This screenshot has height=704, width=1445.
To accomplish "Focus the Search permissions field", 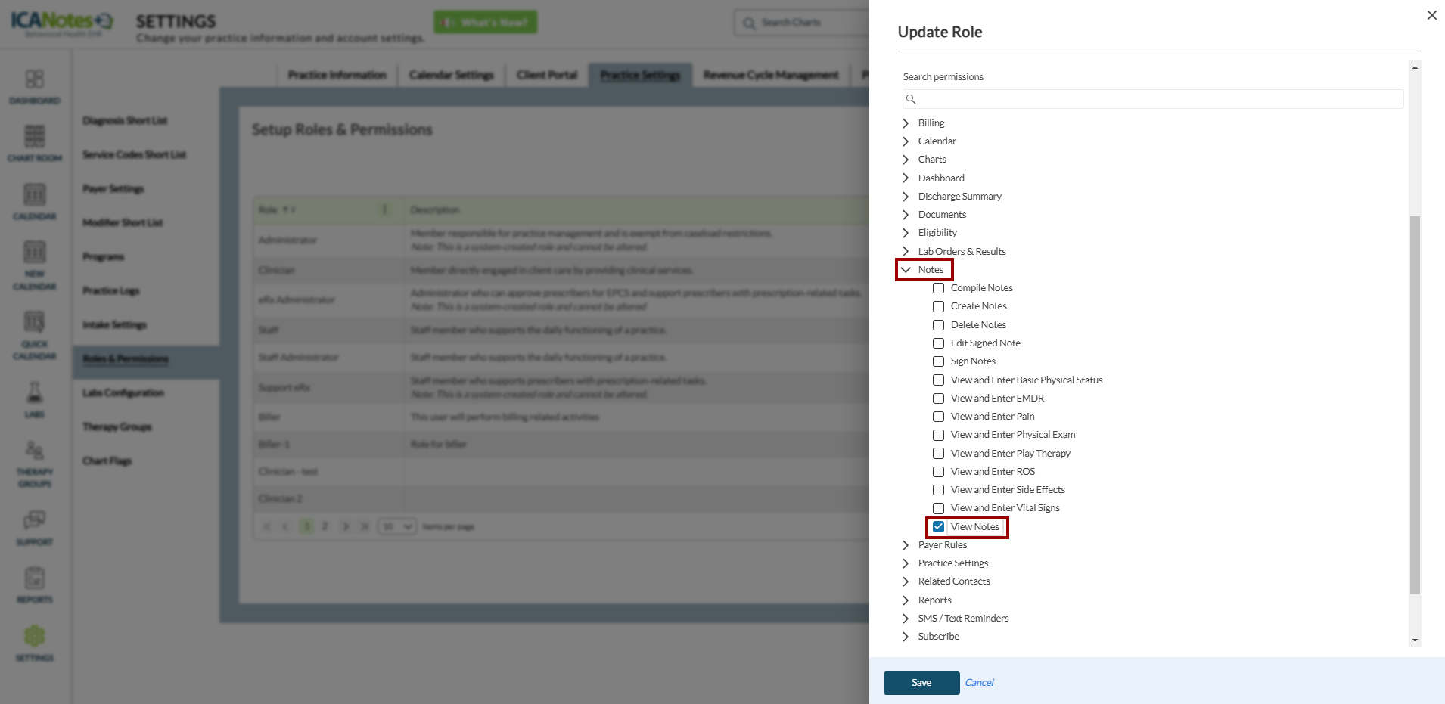I will (x=1153, y=99).
